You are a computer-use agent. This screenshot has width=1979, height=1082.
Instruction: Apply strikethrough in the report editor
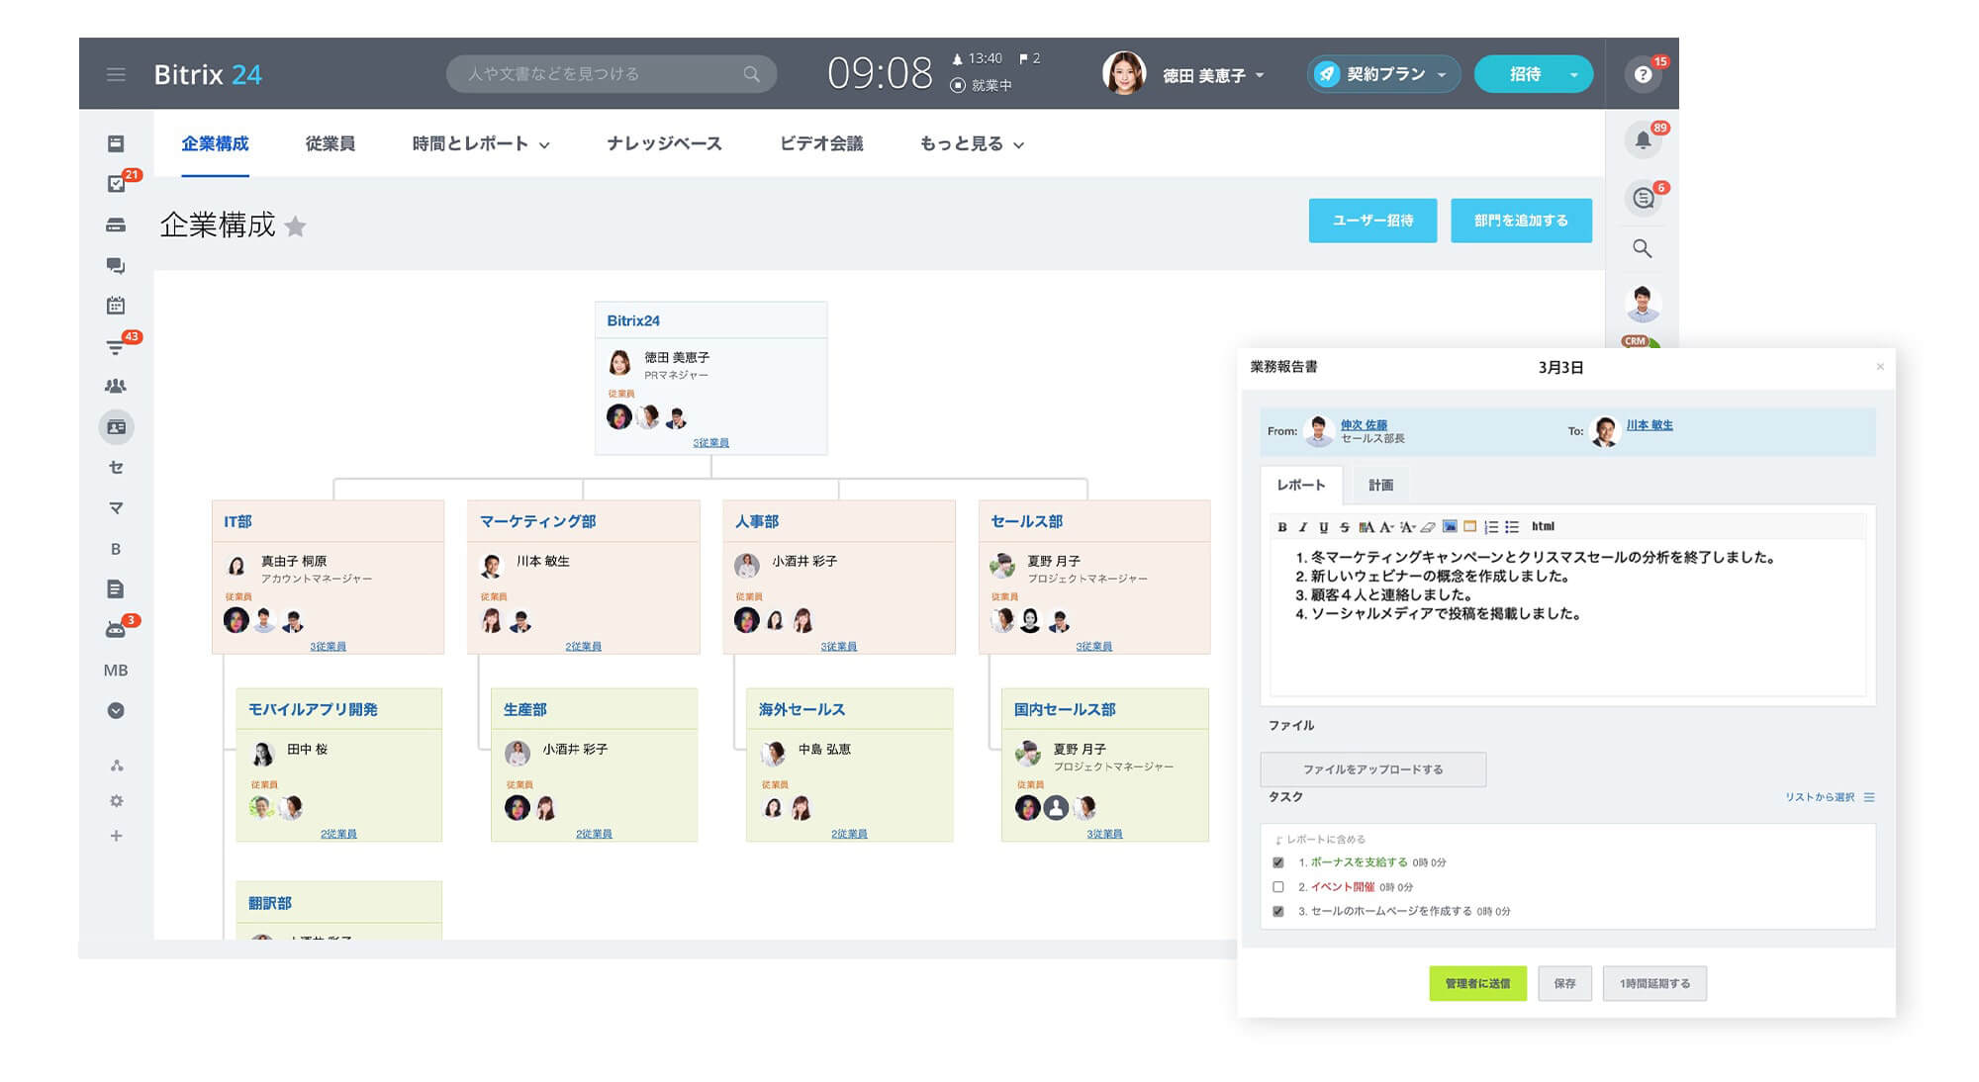1345,527
